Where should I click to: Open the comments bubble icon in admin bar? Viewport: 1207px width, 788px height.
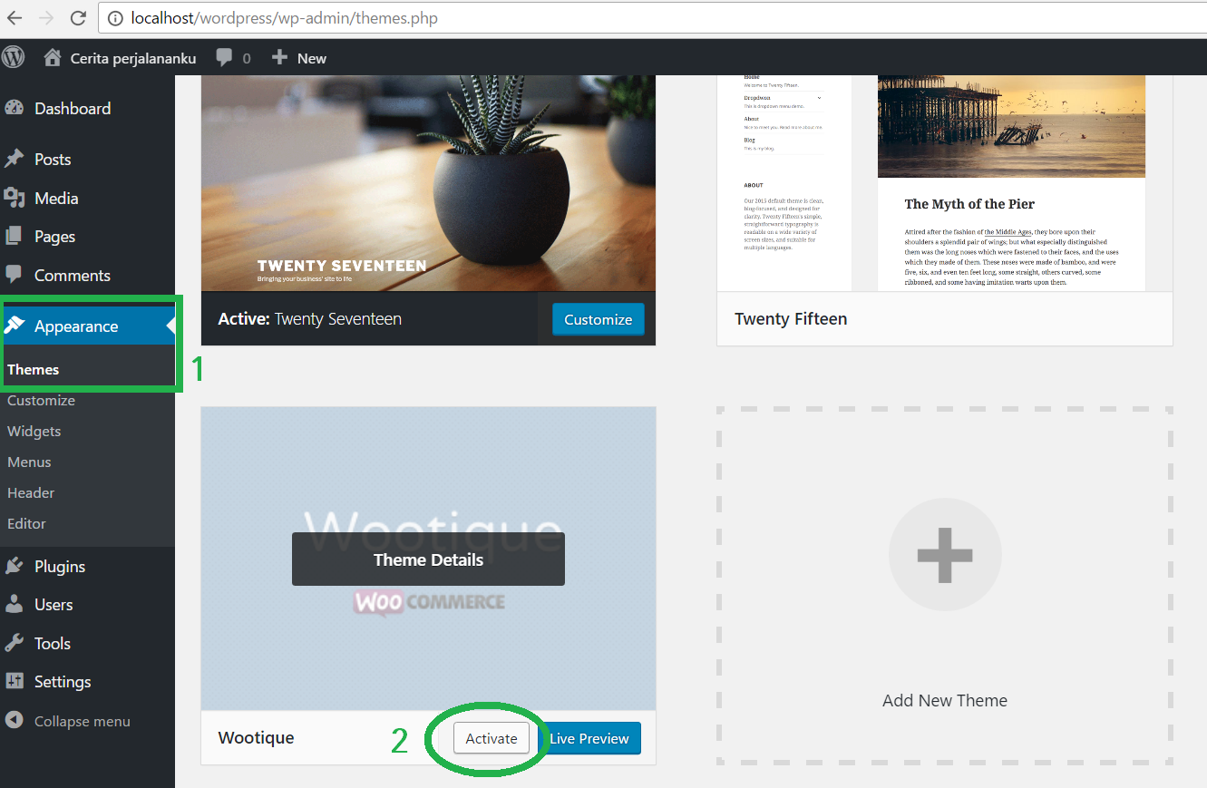pyautogui.click(x=224, y=57)
